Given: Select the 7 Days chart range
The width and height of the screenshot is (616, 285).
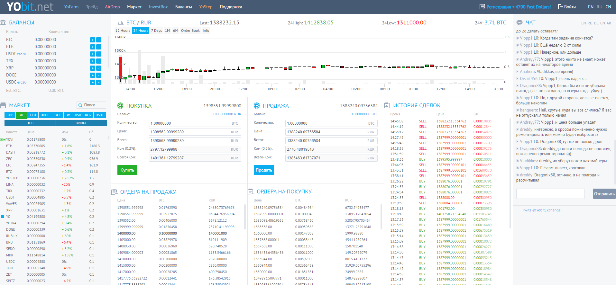Looking at the screenshot, I should coord(157,31).
